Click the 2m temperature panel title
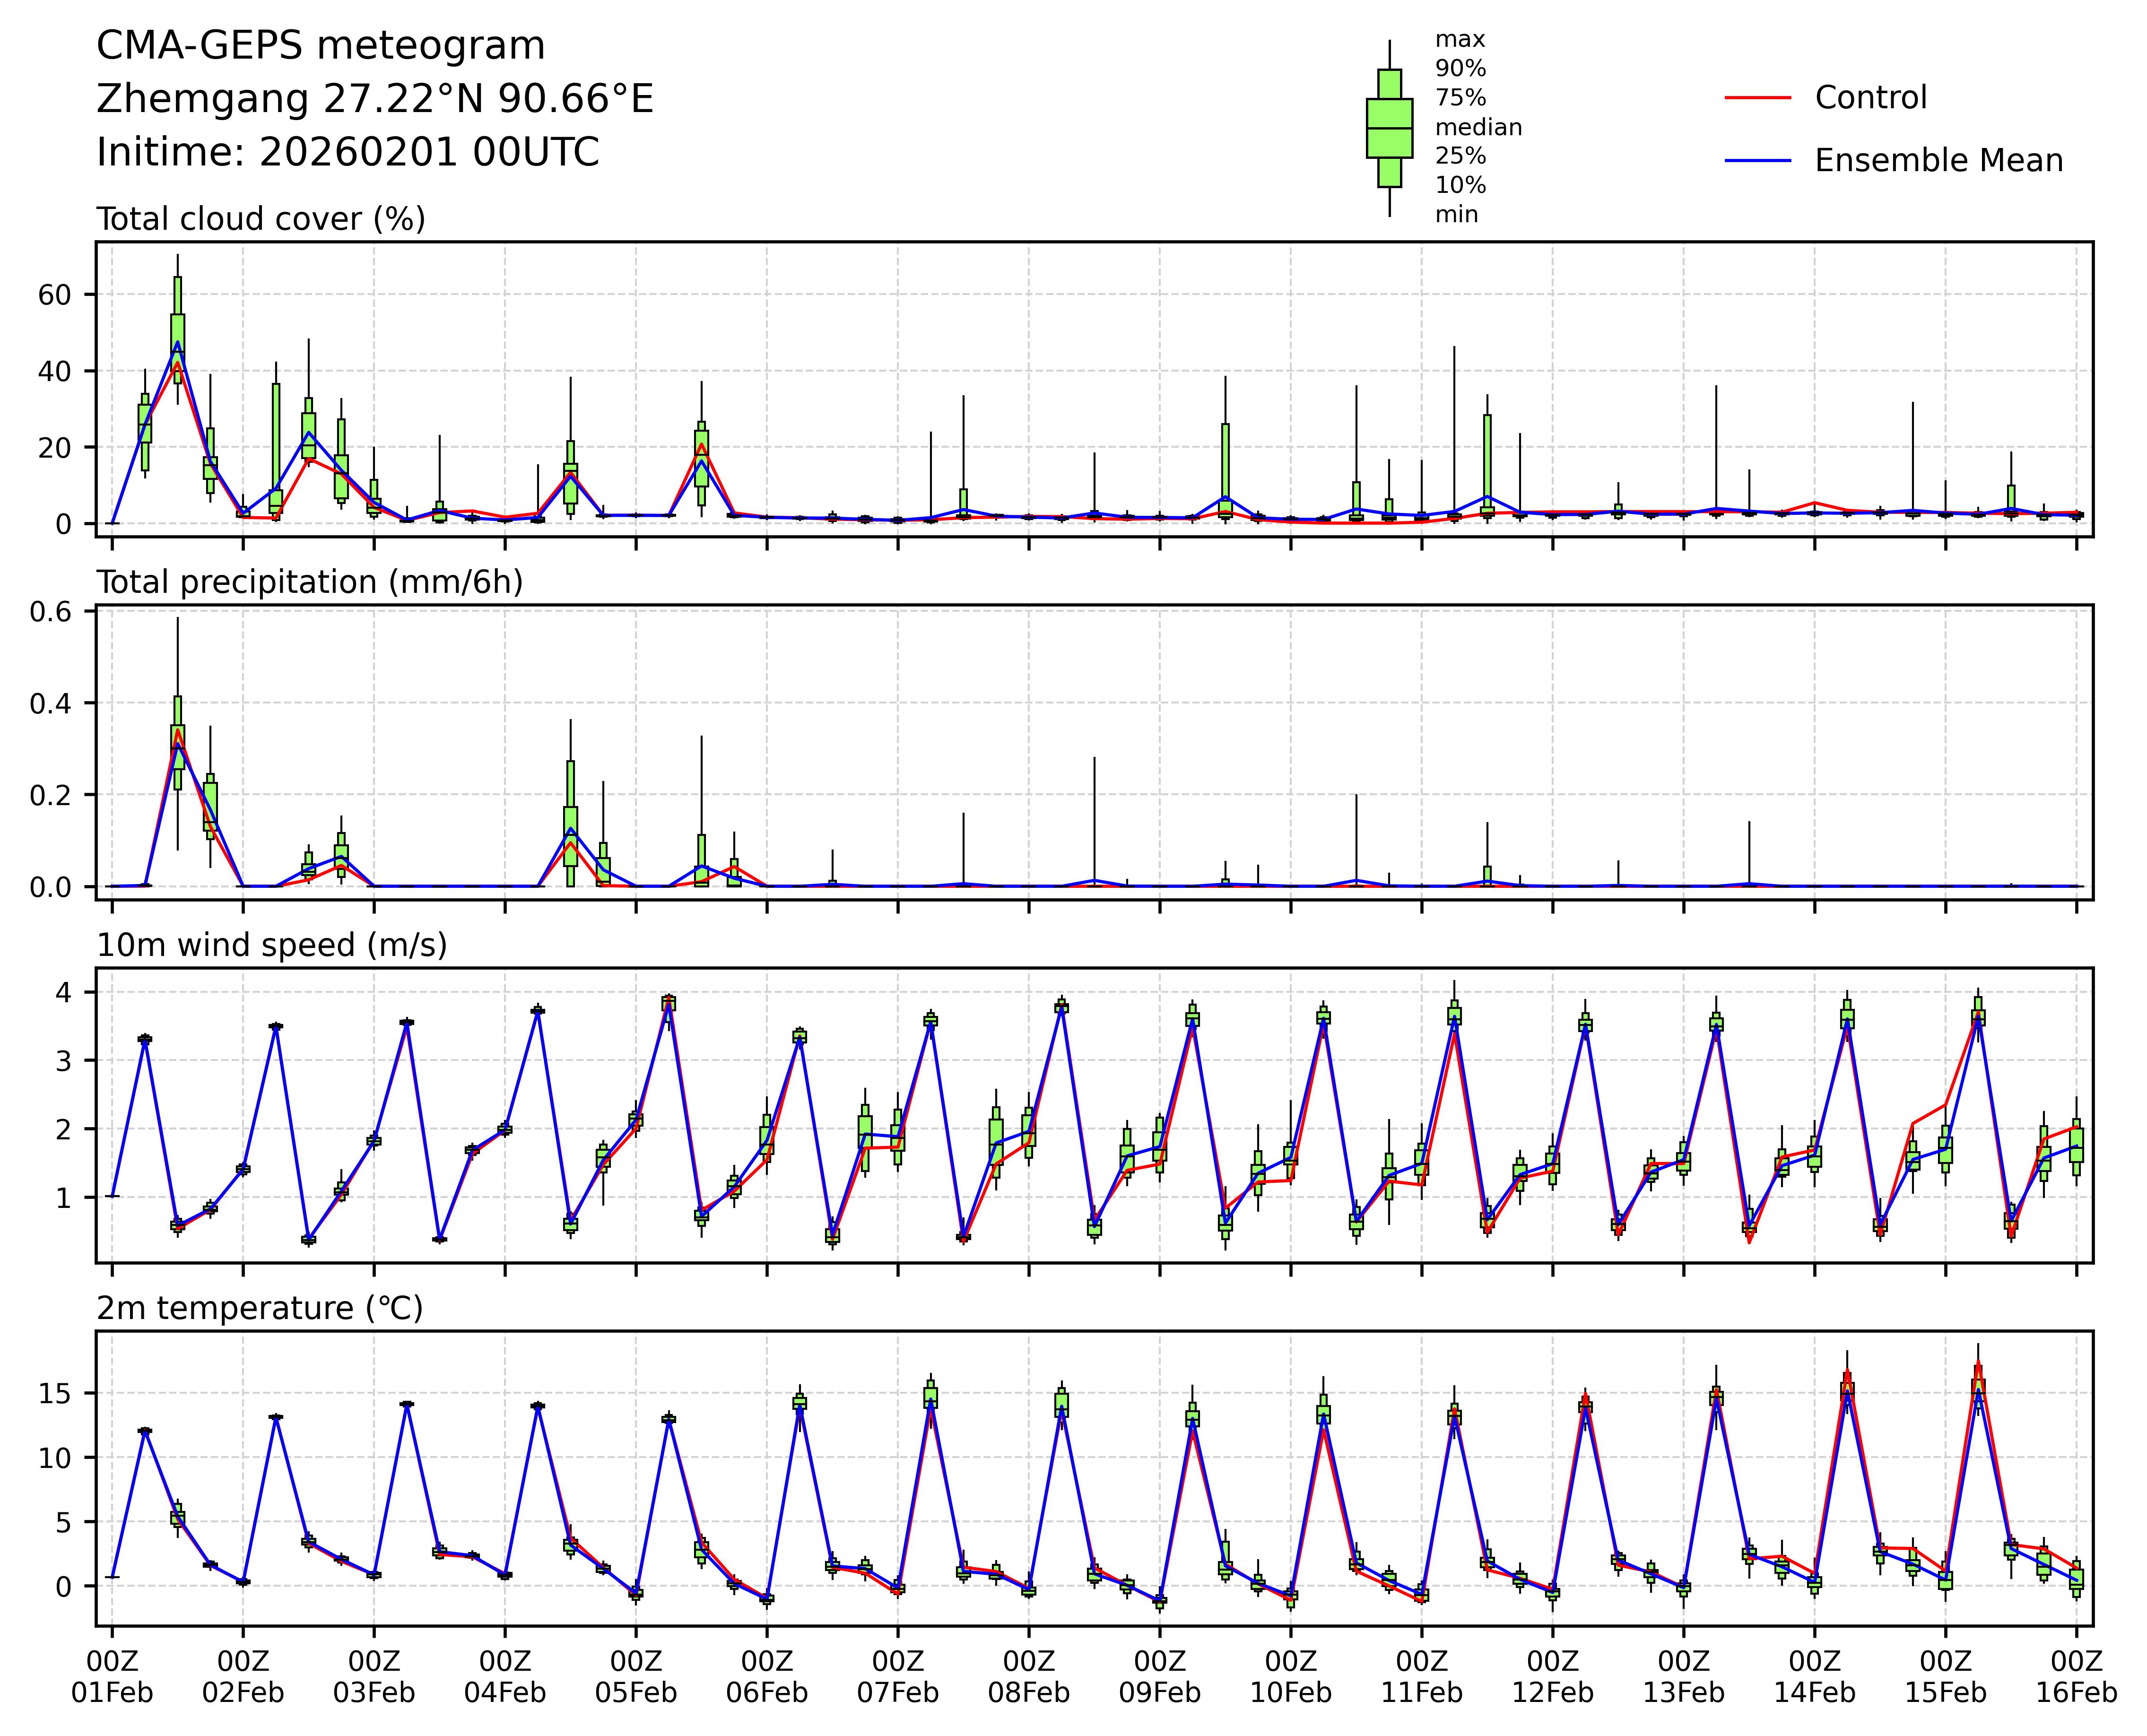The width and height of the screenshot is (2147, 1736). [x=259, y=1308]
